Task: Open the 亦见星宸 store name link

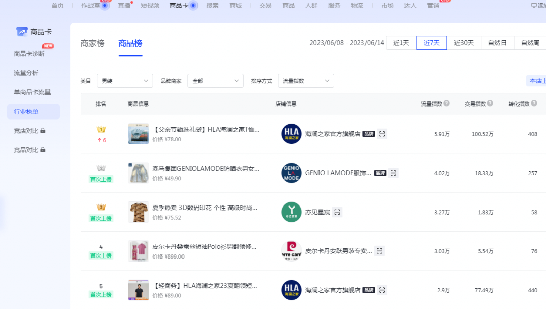Action: [317, 212]
